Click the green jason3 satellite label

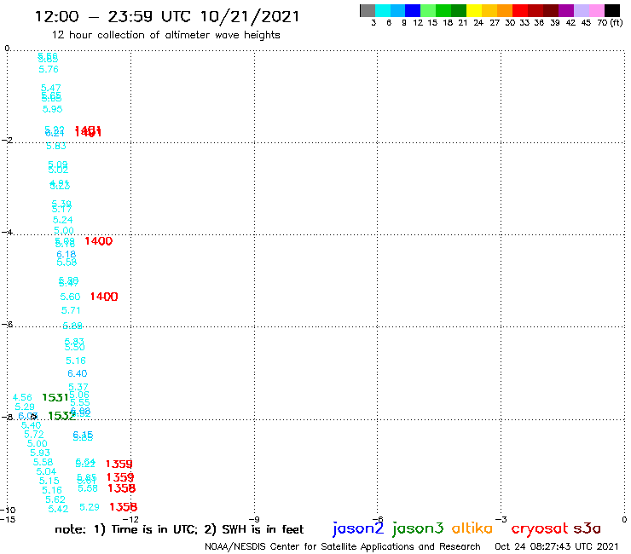coord(418,528)
